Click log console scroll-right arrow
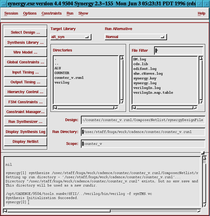This screenshot has width=210, height=216. click(x=199, y=211)
